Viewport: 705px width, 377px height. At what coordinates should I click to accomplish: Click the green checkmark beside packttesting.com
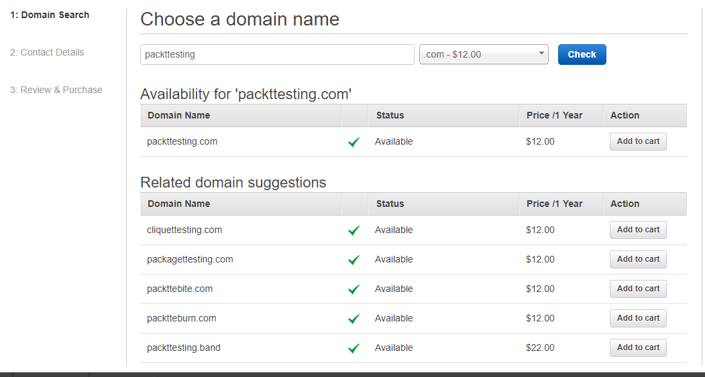(x=354, y=142)
